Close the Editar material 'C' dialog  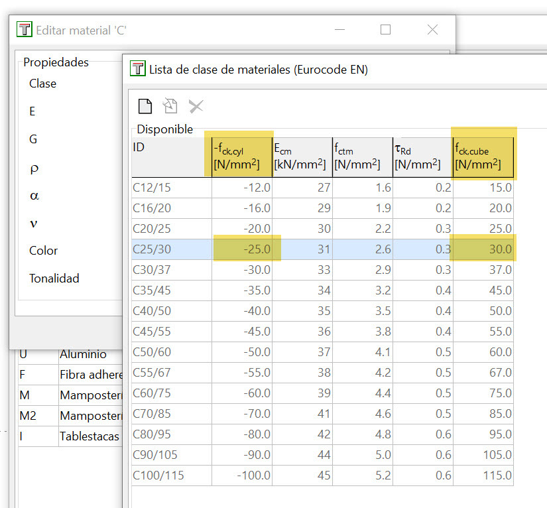(432, 30)
